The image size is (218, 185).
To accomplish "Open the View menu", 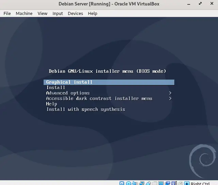I will (42, 14).
